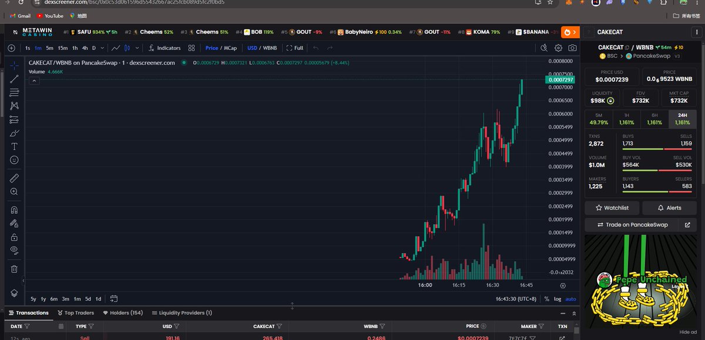Screen dimensions: 705x340
Task: Open the Liquidity Providers (1) tab
Action: tap(182, 313)
